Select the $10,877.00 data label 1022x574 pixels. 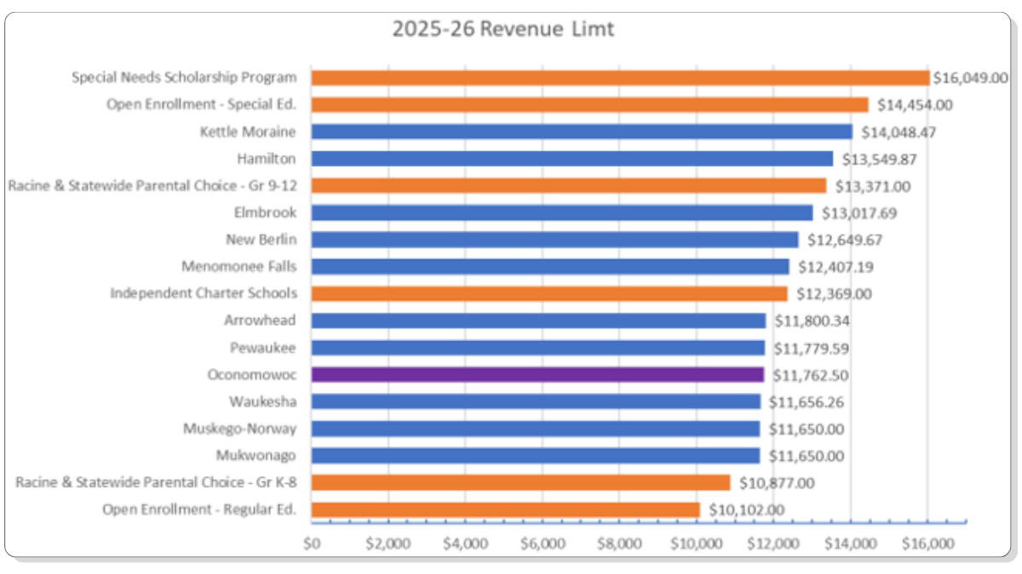(x=777, y=483)
